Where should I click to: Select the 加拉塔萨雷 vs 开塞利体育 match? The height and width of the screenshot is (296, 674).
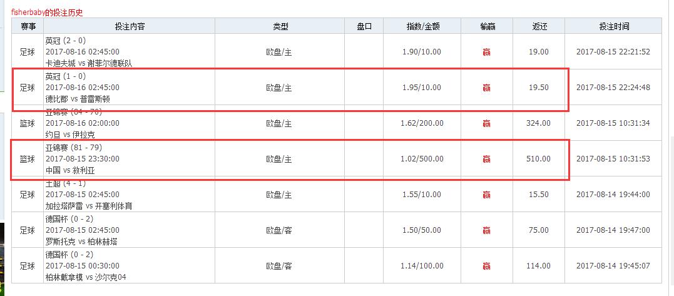[89, 206]
